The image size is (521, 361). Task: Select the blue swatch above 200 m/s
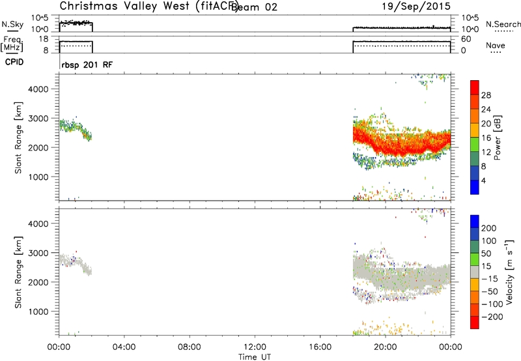pos(475,222)
